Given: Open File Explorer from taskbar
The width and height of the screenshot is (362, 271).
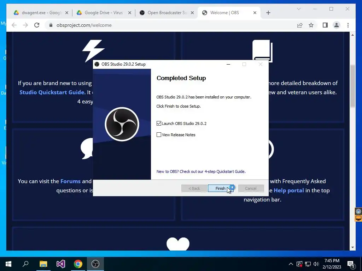Looking at the screenshot, I should pos(43,264).
